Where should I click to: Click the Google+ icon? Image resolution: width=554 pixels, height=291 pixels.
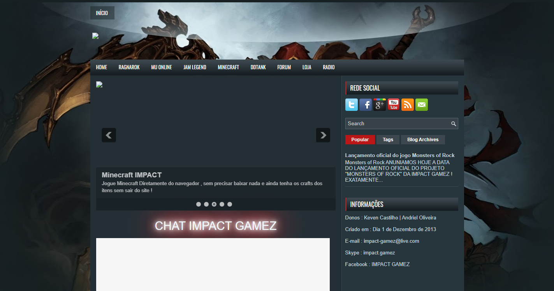(379, 105)
